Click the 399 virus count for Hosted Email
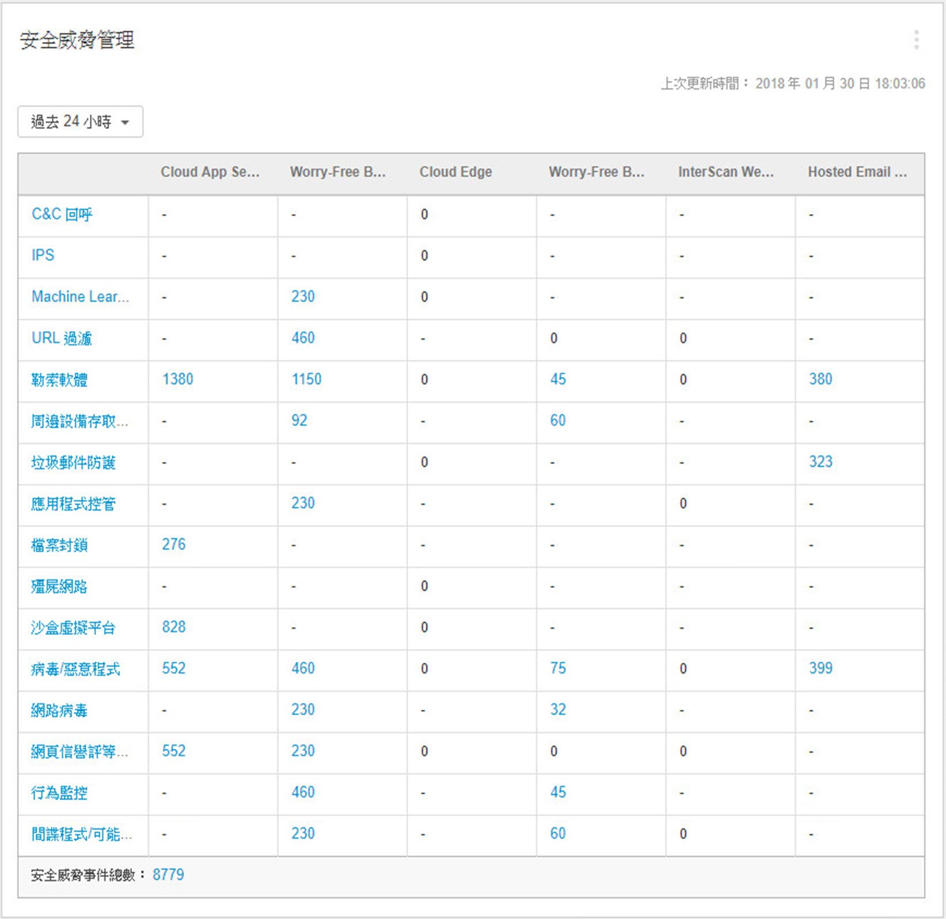Screen dimensions: 946x919 point(820,668)
